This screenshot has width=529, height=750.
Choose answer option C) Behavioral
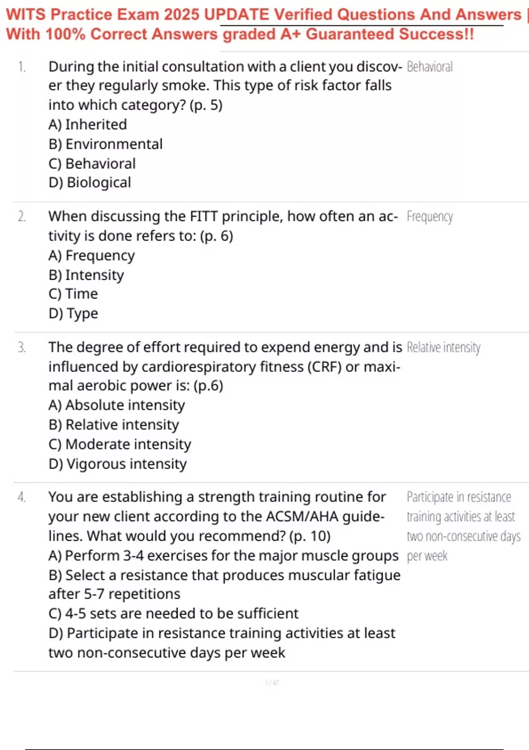(x=92, y=164)
